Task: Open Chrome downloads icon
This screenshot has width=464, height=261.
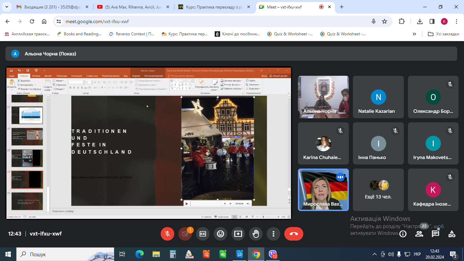Action: pyautogui.click(x=420, y=21)
